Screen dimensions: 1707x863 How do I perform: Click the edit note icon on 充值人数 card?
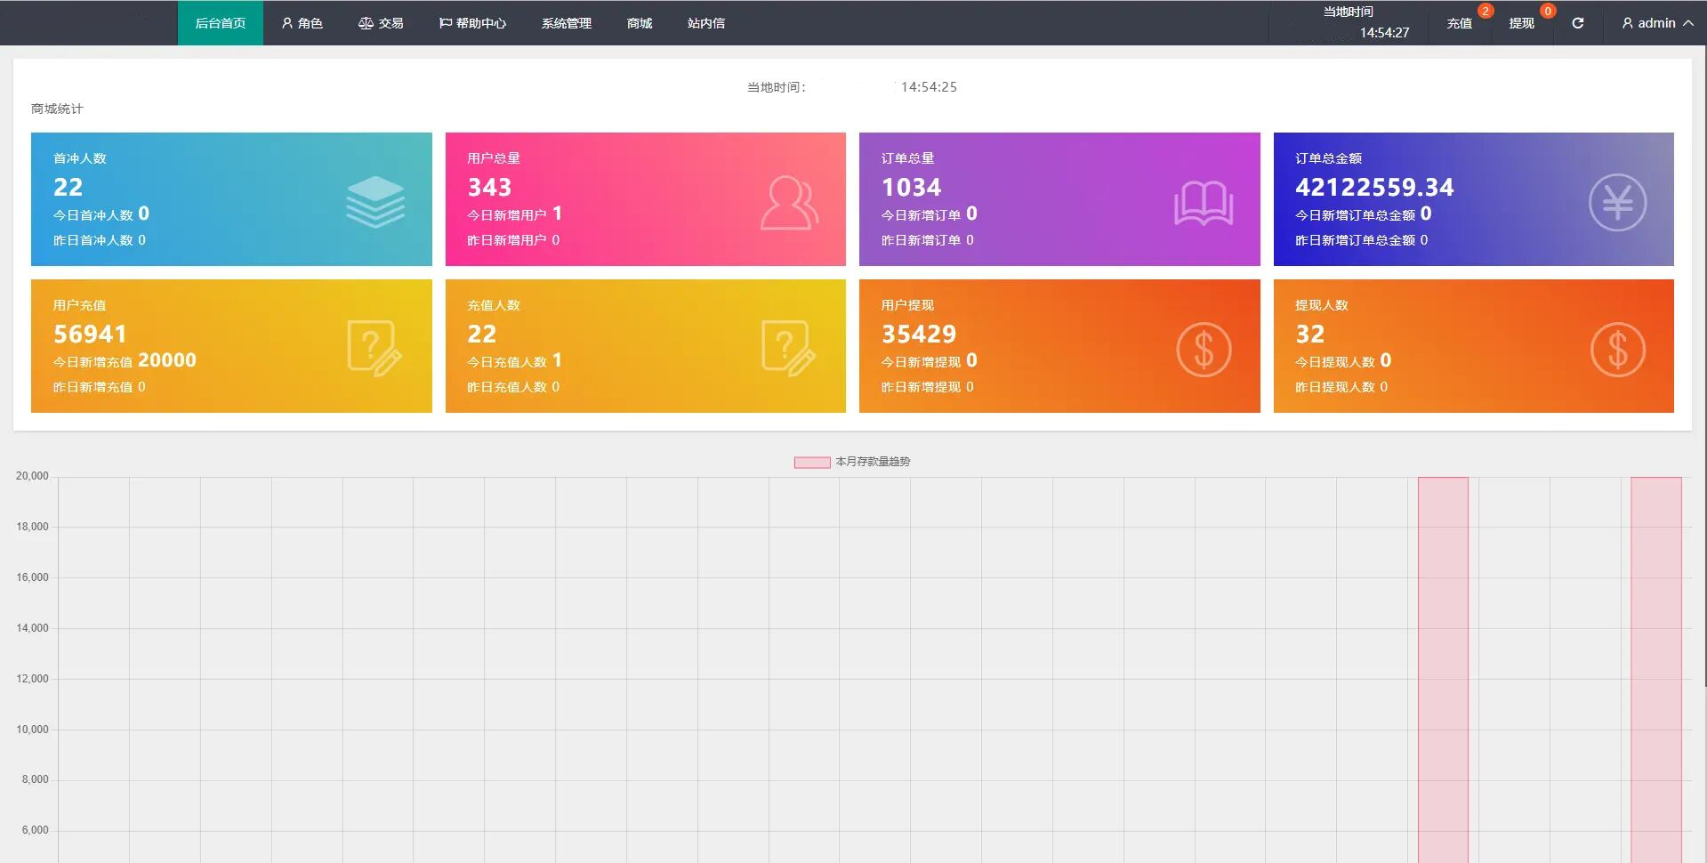(789, 349)
